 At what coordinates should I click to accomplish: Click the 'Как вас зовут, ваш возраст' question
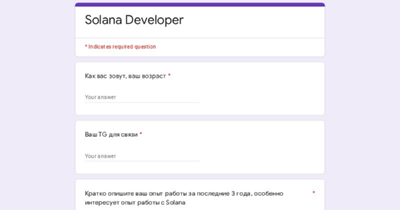pos(125,76)
